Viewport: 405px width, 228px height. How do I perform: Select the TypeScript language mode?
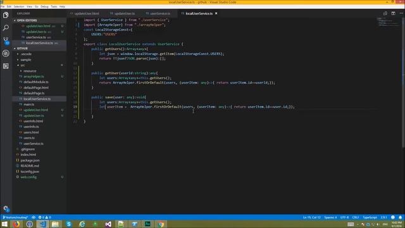pos(370,217)
